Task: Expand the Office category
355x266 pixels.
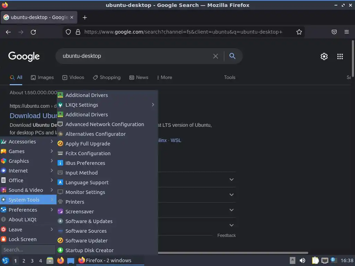Action: pyautogui.click(x=28, y=180)
